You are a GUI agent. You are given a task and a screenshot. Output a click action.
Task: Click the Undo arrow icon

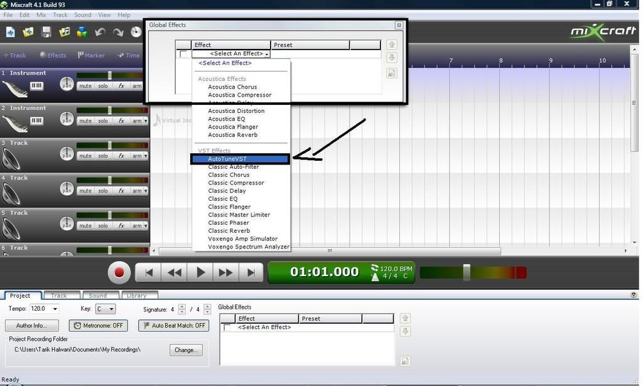[100, 32]
